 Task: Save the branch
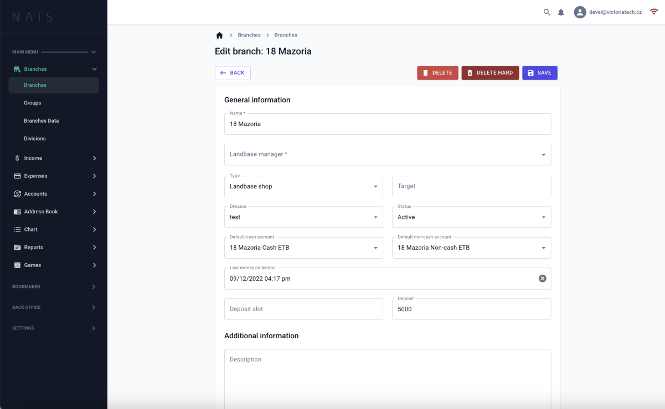pos(539,73)
